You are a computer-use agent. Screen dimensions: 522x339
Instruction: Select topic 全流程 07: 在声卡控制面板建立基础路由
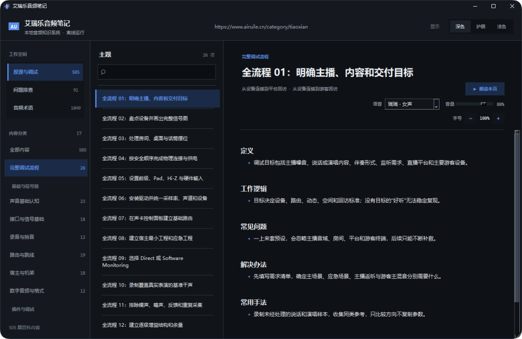[158, 219]
